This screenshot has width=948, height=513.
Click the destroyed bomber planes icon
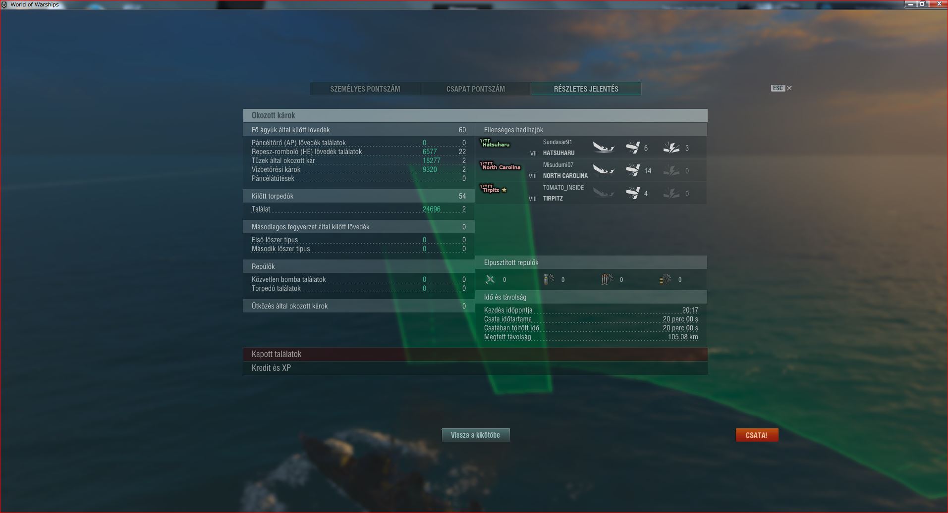click(x=549, y=279)
